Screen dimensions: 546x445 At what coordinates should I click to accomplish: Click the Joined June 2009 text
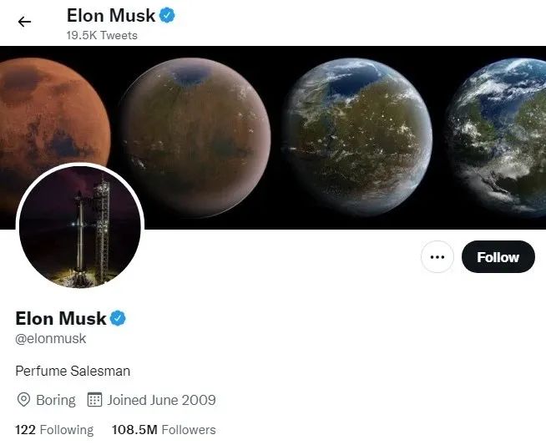[x=162, y=400]
